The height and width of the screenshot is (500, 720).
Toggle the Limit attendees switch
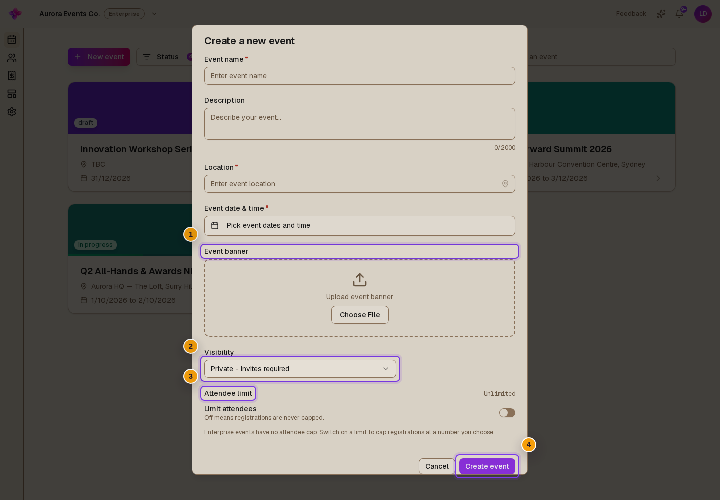[507, 413]
